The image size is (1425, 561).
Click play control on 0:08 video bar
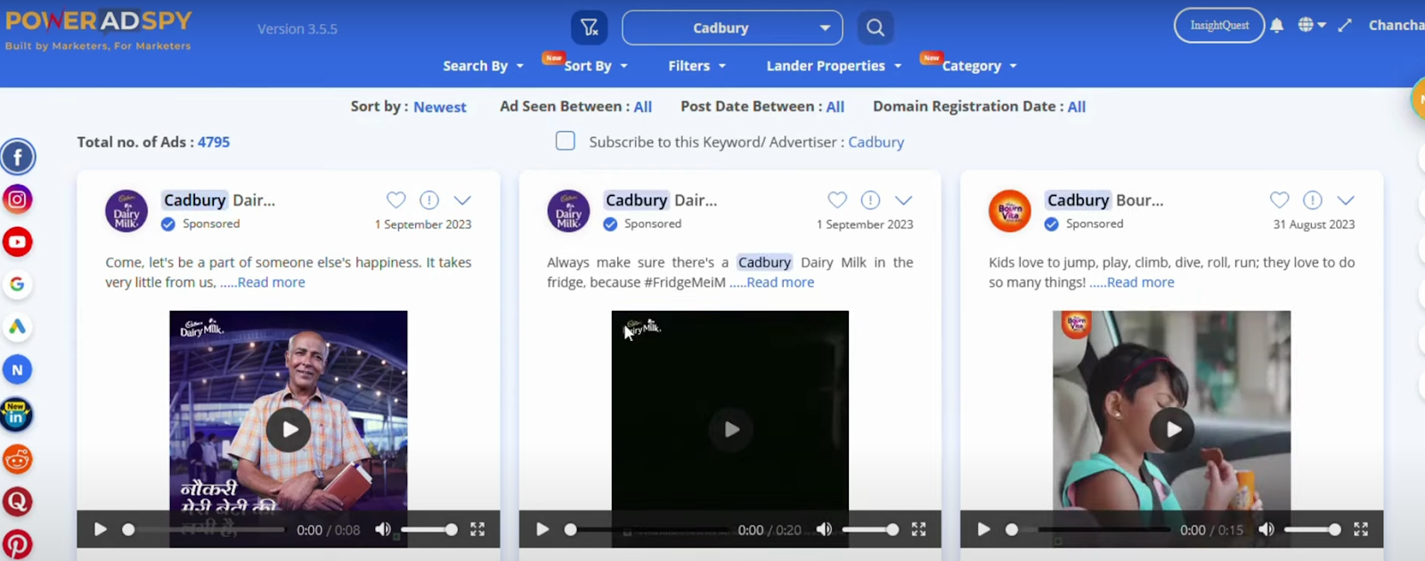pyautogui.click(x=100, y=530)
